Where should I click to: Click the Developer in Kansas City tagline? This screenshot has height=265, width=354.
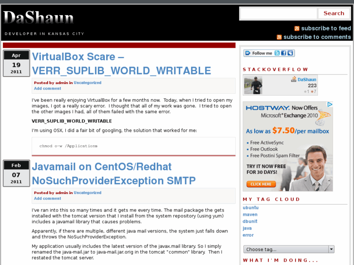point(44,34)
